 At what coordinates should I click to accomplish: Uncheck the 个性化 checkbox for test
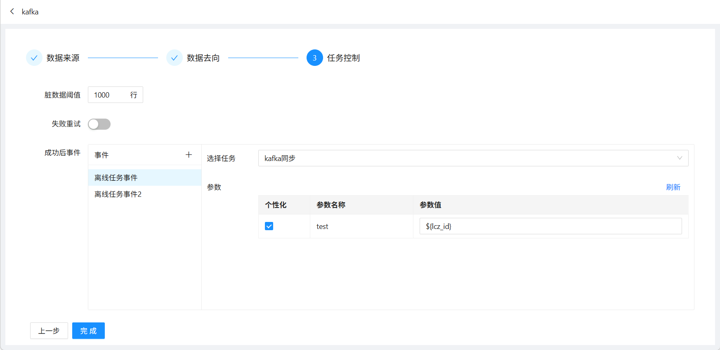click(269, 226)
